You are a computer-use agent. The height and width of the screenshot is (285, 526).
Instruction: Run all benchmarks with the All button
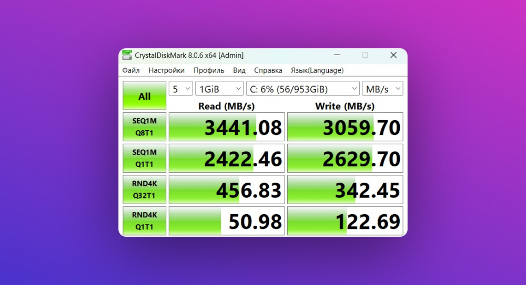click(x=144, y=96)
